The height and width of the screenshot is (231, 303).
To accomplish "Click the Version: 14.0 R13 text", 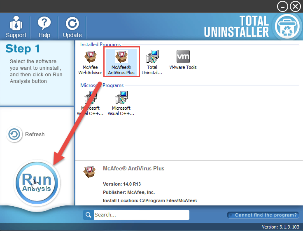I will click(122, 184).
